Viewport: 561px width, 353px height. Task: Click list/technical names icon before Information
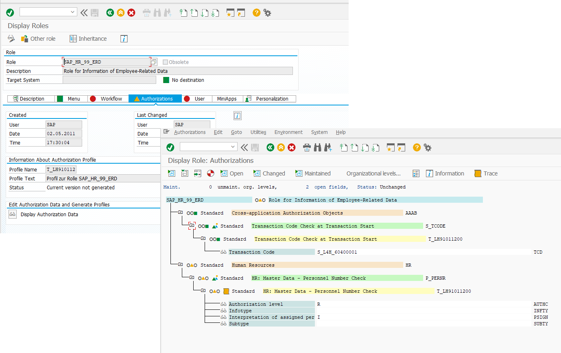tap(416, 173)
